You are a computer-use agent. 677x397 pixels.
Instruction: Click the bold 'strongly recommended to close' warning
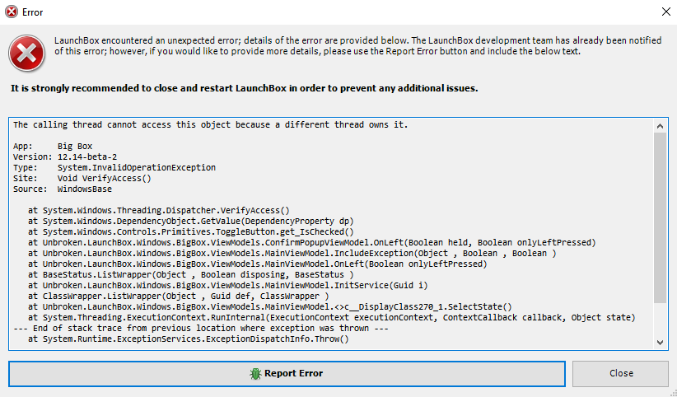[x=245, y=89]
